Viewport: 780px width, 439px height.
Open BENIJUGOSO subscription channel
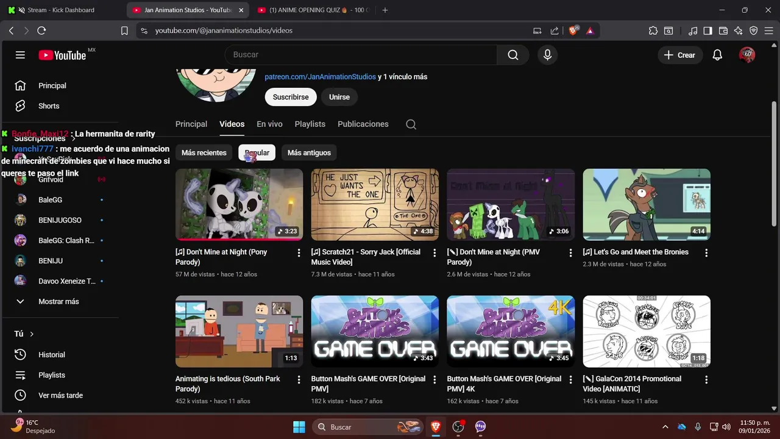click(60, 220)
